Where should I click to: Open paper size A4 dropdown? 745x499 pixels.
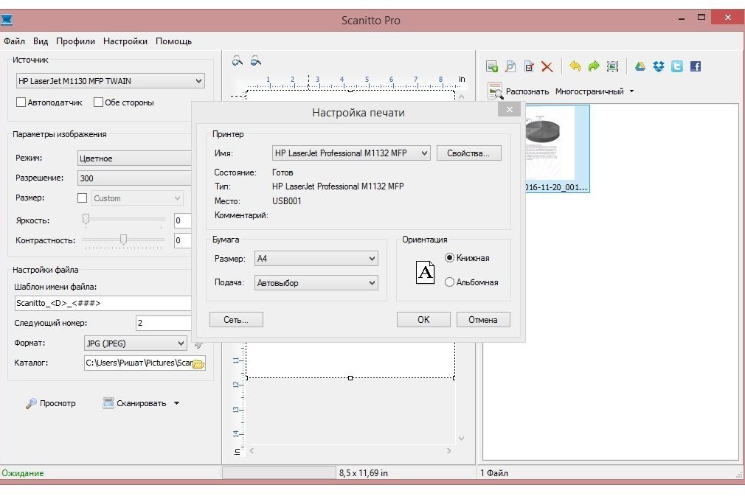[x=316, y=258]
